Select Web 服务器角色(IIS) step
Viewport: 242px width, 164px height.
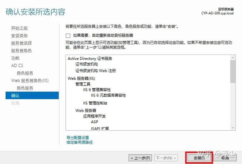[30, 81]
